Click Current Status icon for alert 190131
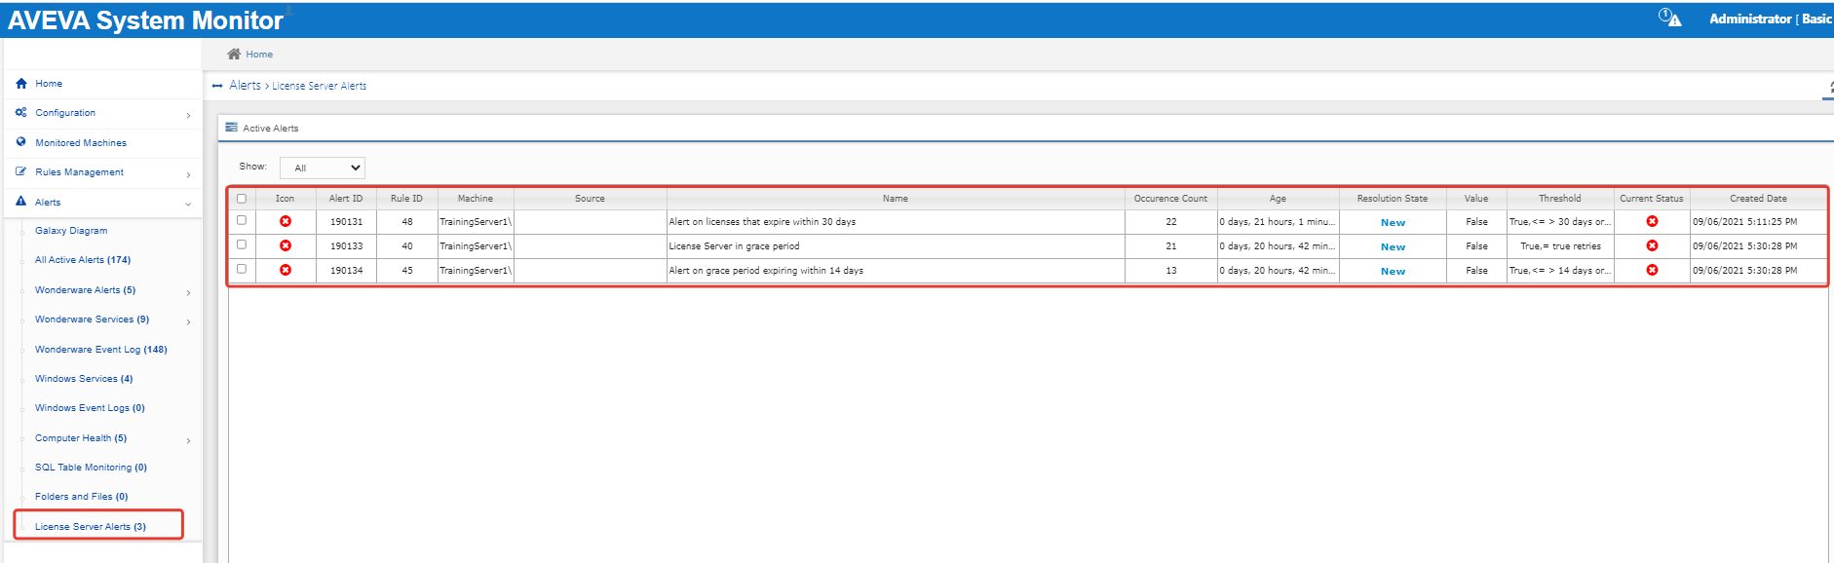 (1652, 221)
